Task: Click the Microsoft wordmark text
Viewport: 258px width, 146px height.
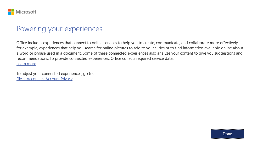Action: [x=26, y=12]
